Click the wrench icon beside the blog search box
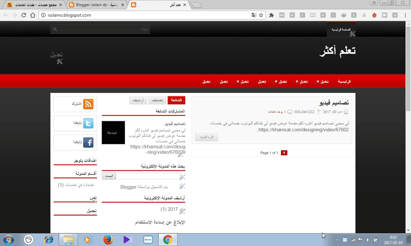Viewport: 411px width, 246px height. (182, 177)
